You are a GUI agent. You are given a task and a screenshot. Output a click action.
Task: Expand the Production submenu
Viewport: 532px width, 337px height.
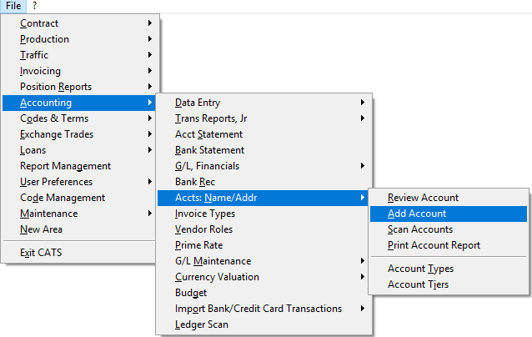coord(79,39)
